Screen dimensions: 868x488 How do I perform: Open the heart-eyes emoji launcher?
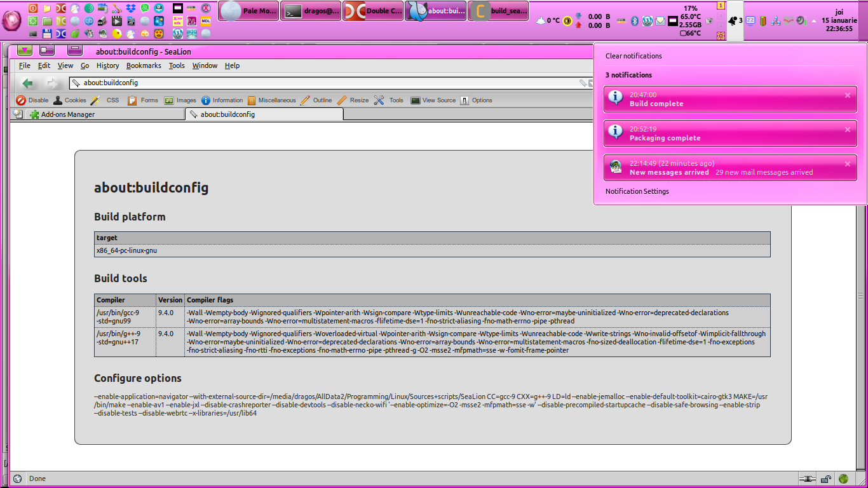click(x=159, y=34)
